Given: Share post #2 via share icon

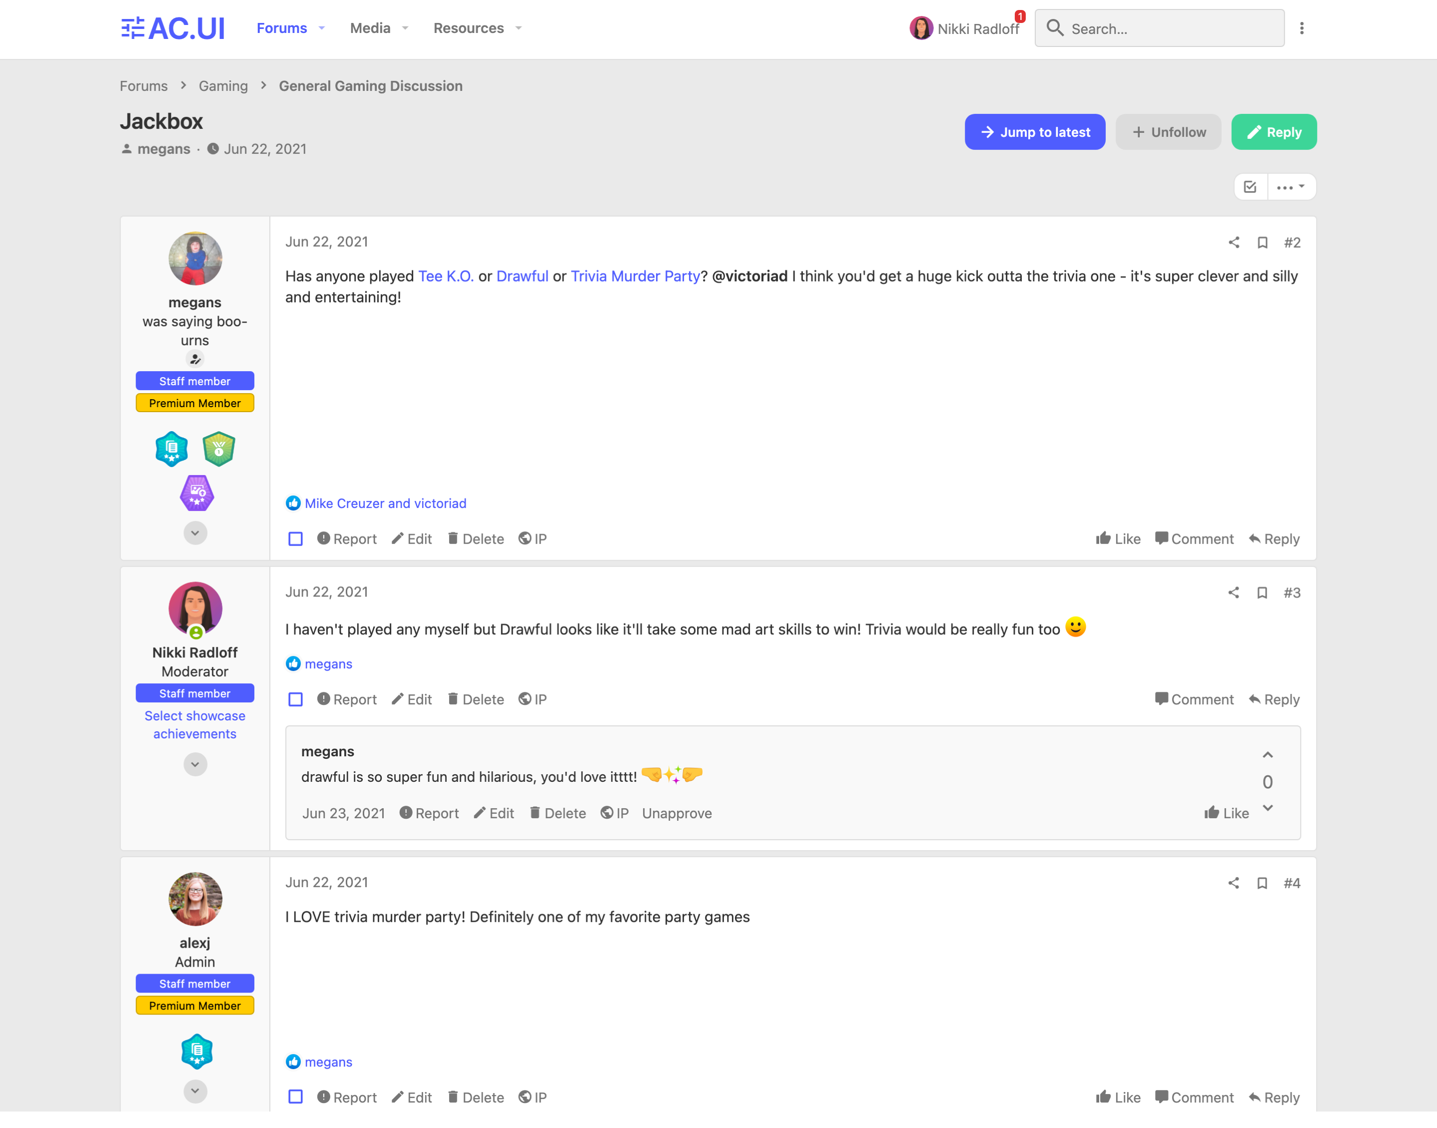Looking at the screenshot, I should tap(1234, 242).
